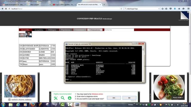
Task: Click the 'BLANCHARD' table cell
Action: 31,49
